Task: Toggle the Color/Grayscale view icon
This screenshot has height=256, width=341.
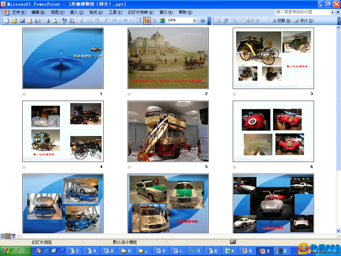Action: point(162,21)
